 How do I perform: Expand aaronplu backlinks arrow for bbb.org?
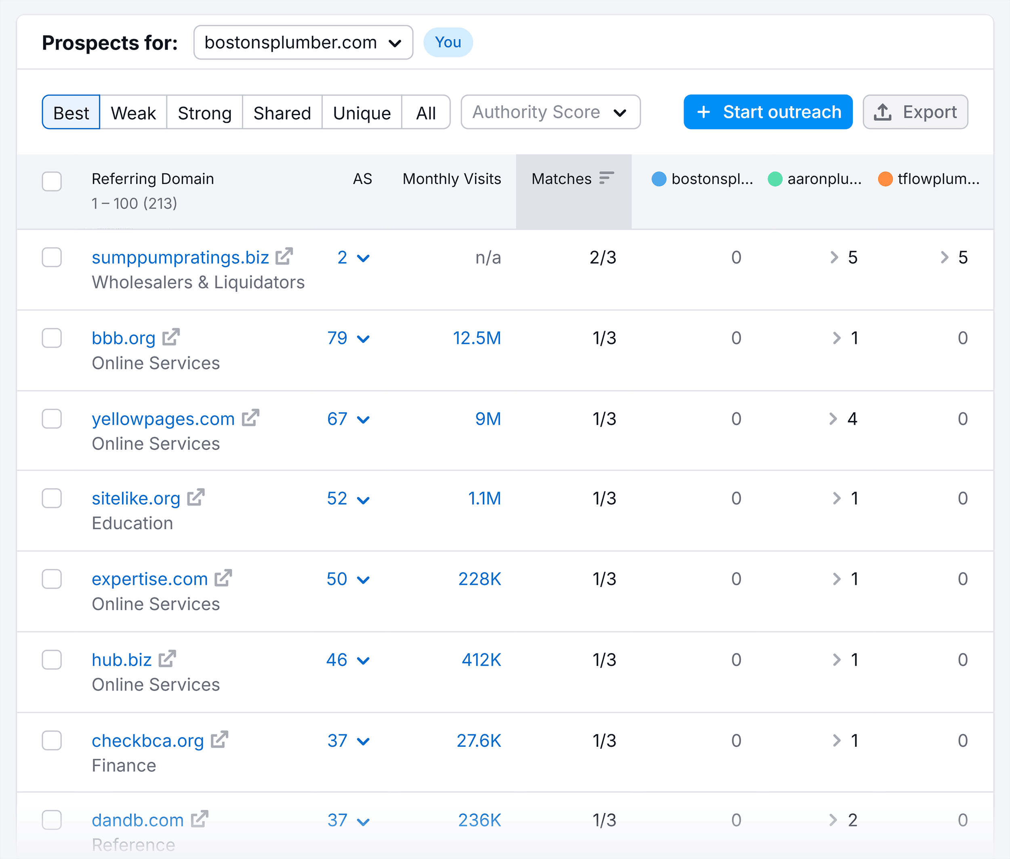click(x=836, y=338)
